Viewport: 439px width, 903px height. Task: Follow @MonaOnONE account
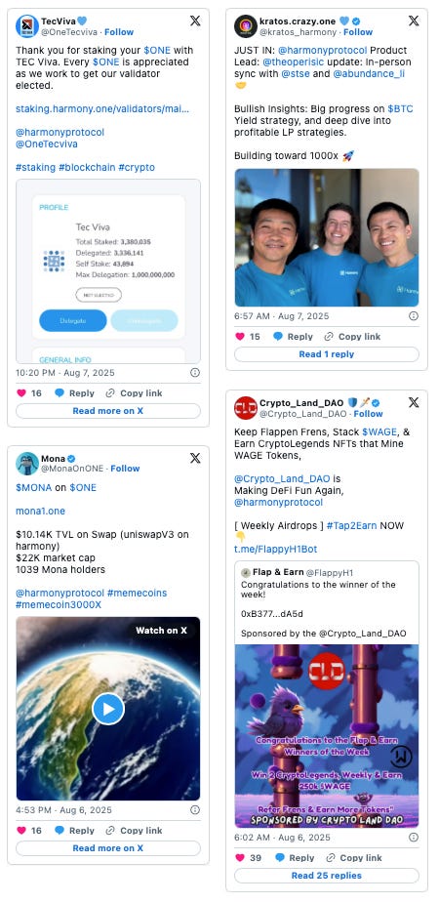point(126,469)
